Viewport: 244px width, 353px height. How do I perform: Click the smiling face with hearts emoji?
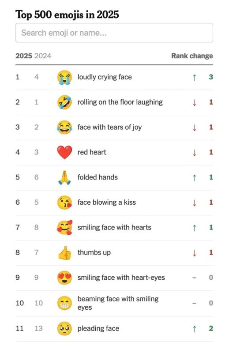pos(64,227)
